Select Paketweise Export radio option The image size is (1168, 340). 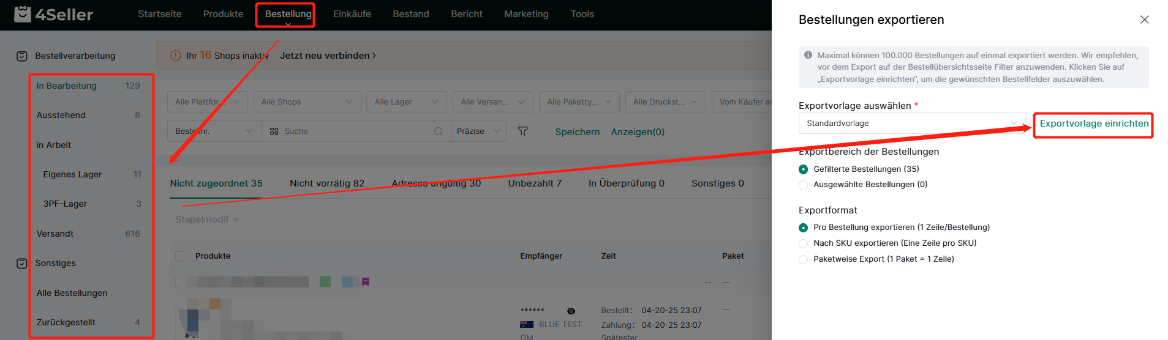tap(804, 259)
